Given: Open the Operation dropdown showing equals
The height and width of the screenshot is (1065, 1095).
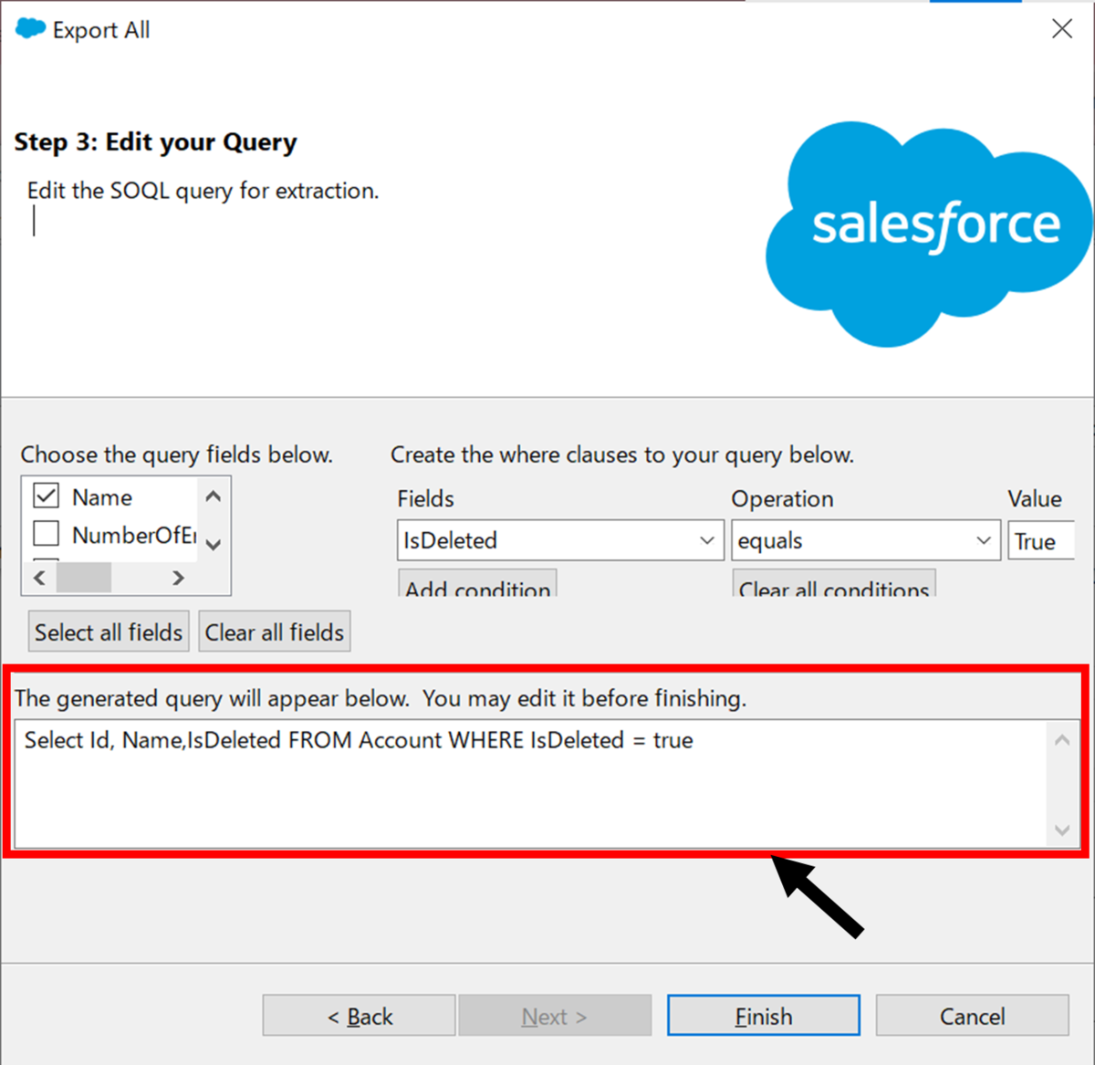Looking at the screenshot, I should pyautogui.click(x=865, y=540).
